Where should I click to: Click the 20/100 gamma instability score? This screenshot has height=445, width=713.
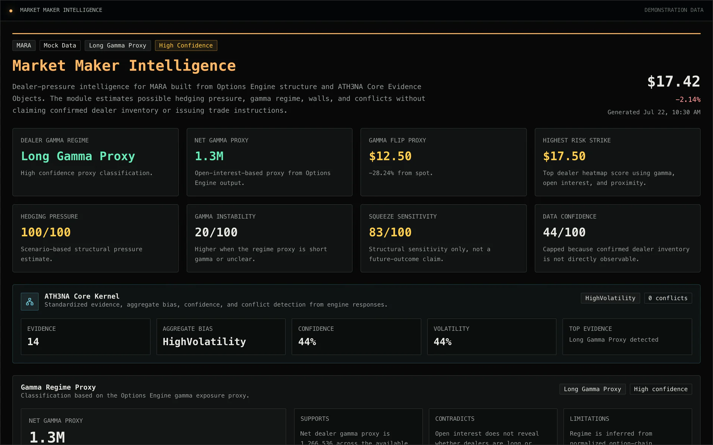[x=216, y=232]
